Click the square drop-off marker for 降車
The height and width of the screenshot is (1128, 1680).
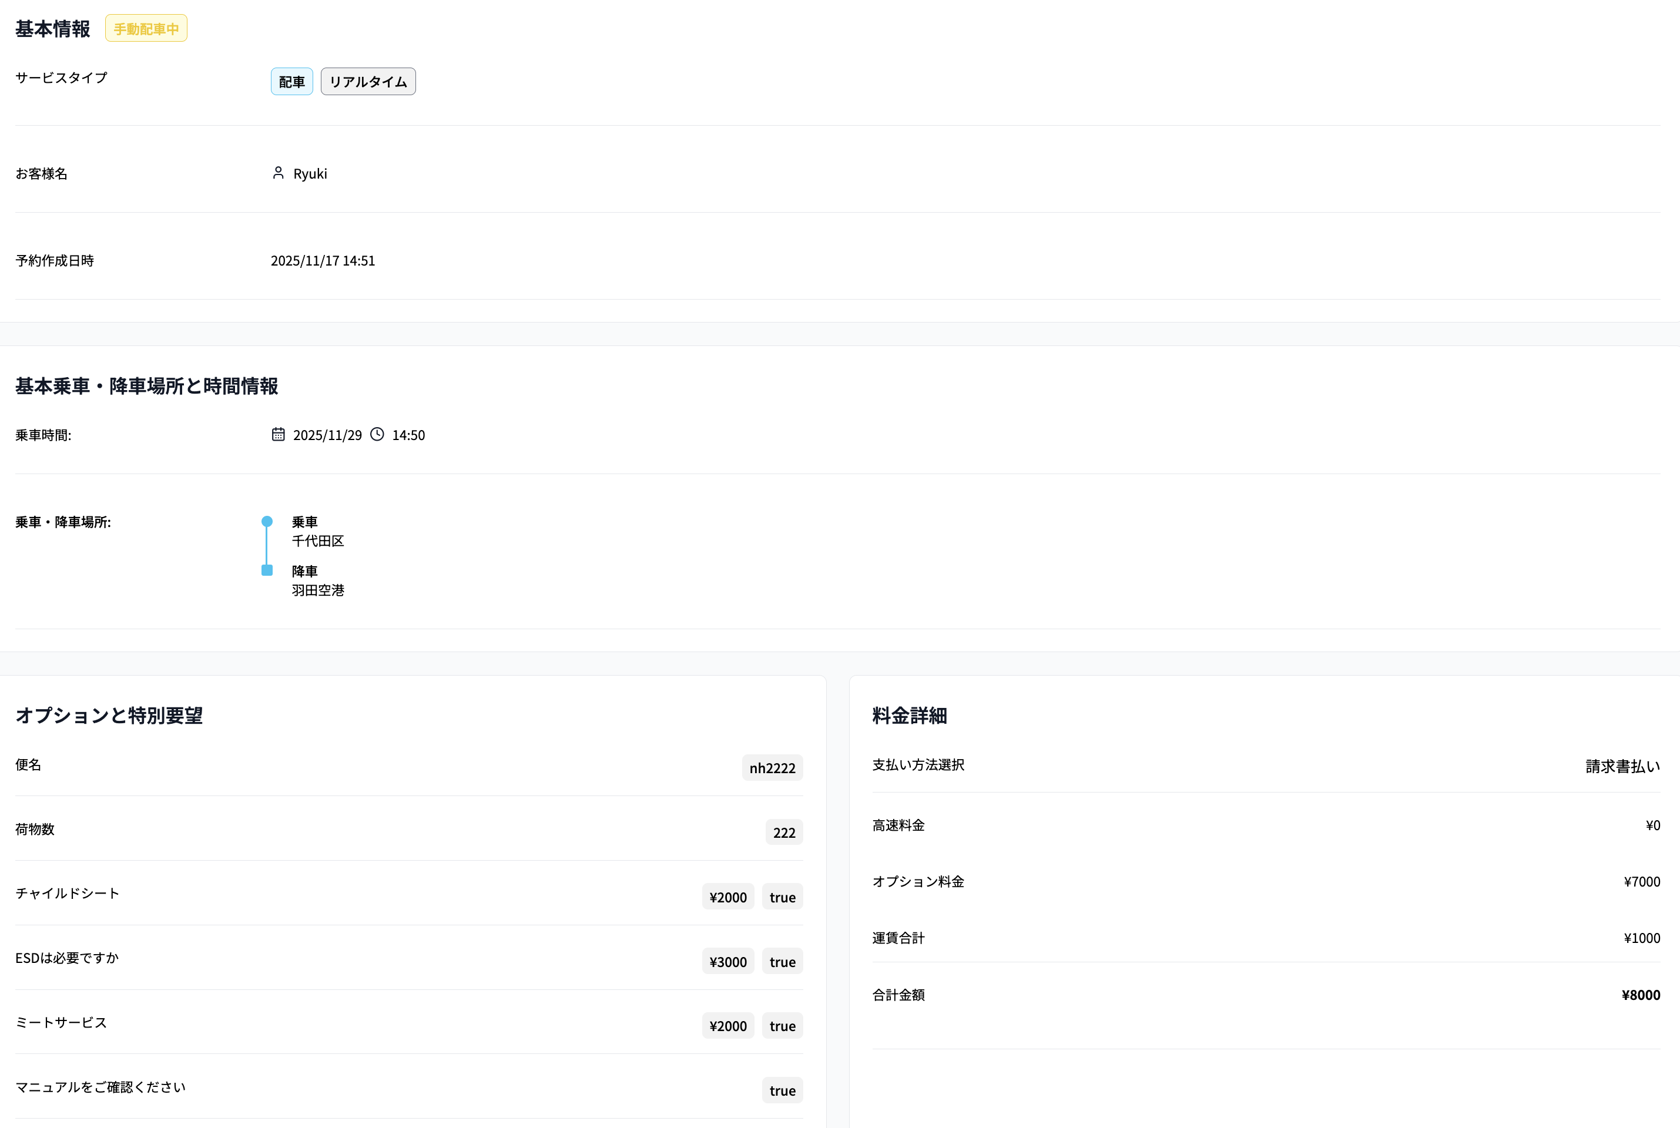tap(267, 570)
